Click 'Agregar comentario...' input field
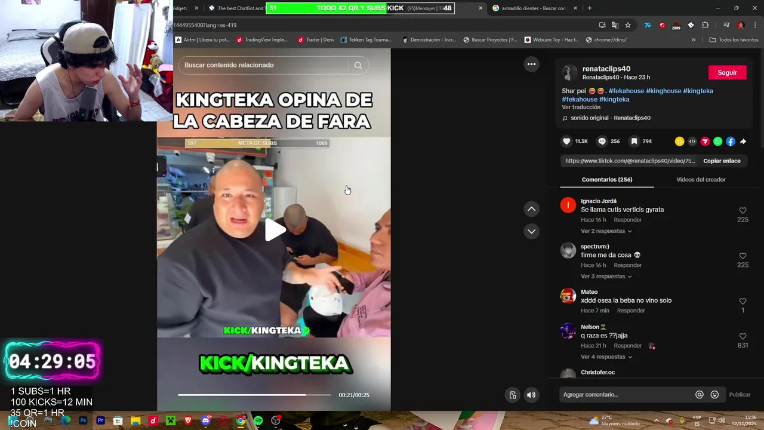The height and width of the screenshot is (430, 764). click(626, 395)
